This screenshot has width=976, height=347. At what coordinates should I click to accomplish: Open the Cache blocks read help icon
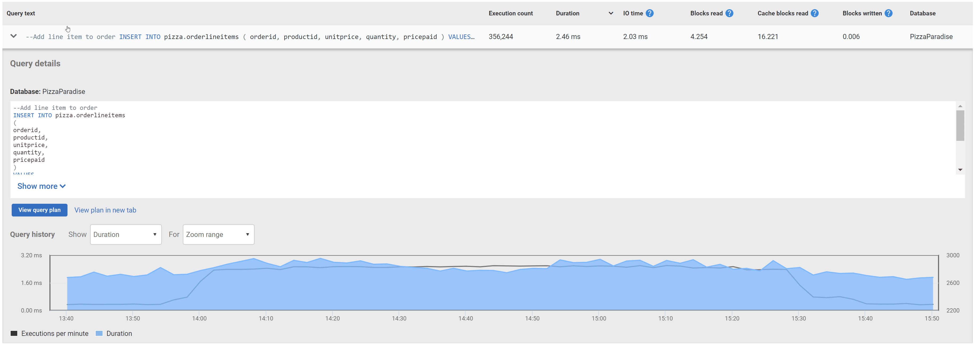pos(815,13)
